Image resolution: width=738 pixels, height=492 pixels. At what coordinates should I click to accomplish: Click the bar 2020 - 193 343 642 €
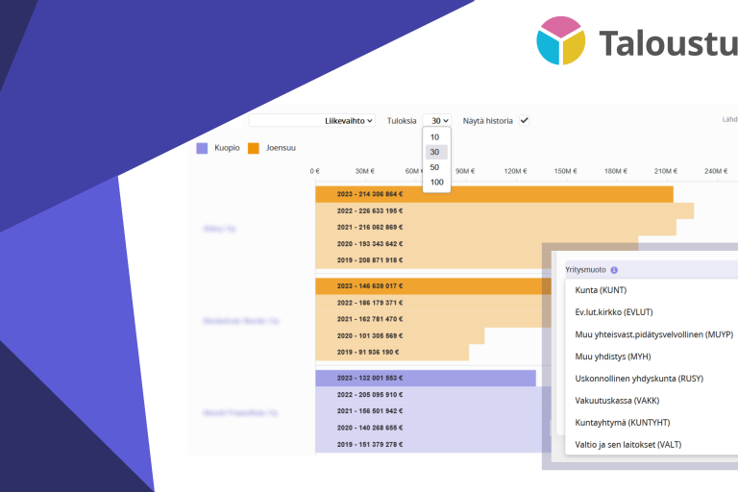[477, 244]
